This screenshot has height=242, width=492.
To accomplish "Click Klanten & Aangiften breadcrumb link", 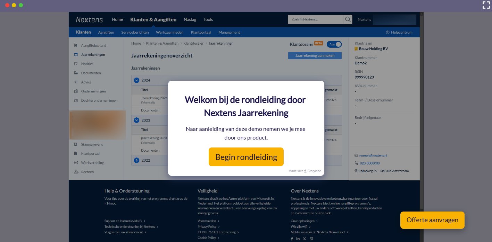I will (x=162, y=43).
